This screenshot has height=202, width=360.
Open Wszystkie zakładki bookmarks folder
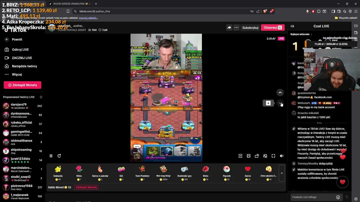(346, 18)
